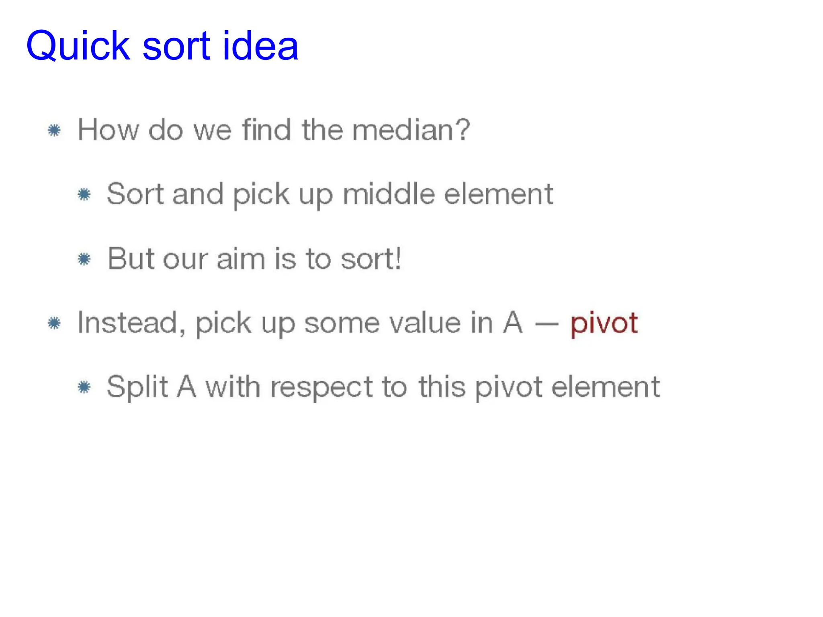Select the 'Quick sort idea' slide title
The height and width of the screenshot is (617, 823).
[162, 45]
